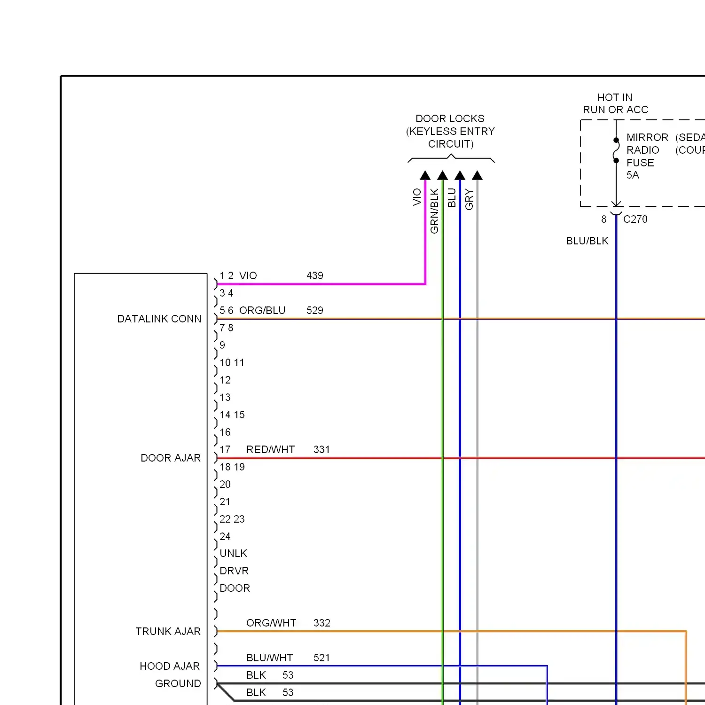Click the fuse symbol in the dashed box
This screenshot has width=705, height=705.
click(x=616, y=150)
